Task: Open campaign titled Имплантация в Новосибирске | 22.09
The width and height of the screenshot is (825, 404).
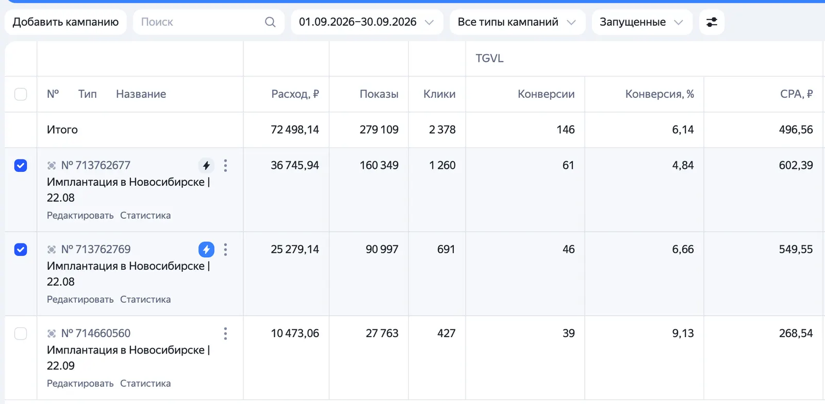Action: [x=128, y=358]
